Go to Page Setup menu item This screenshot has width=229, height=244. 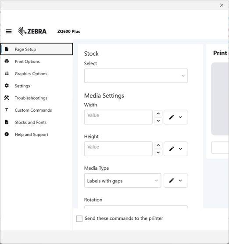(x=37, y=49)
